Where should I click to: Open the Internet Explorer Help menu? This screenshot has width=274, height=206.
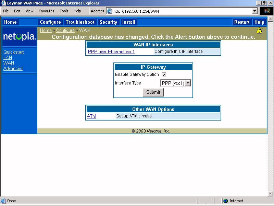(x=77, y=11)
